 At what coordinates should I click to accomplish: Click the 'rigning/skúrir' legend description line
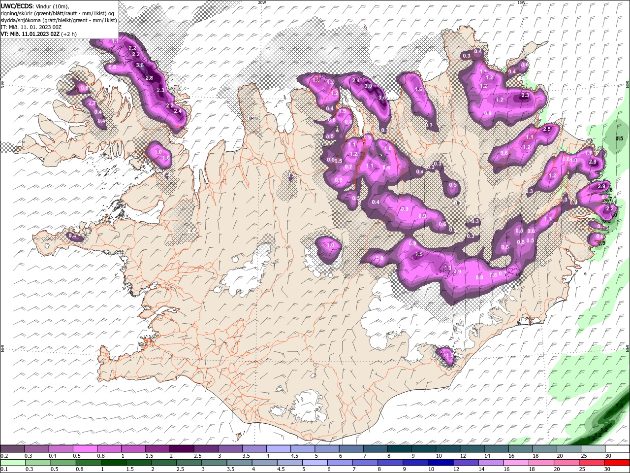[57, 13]
